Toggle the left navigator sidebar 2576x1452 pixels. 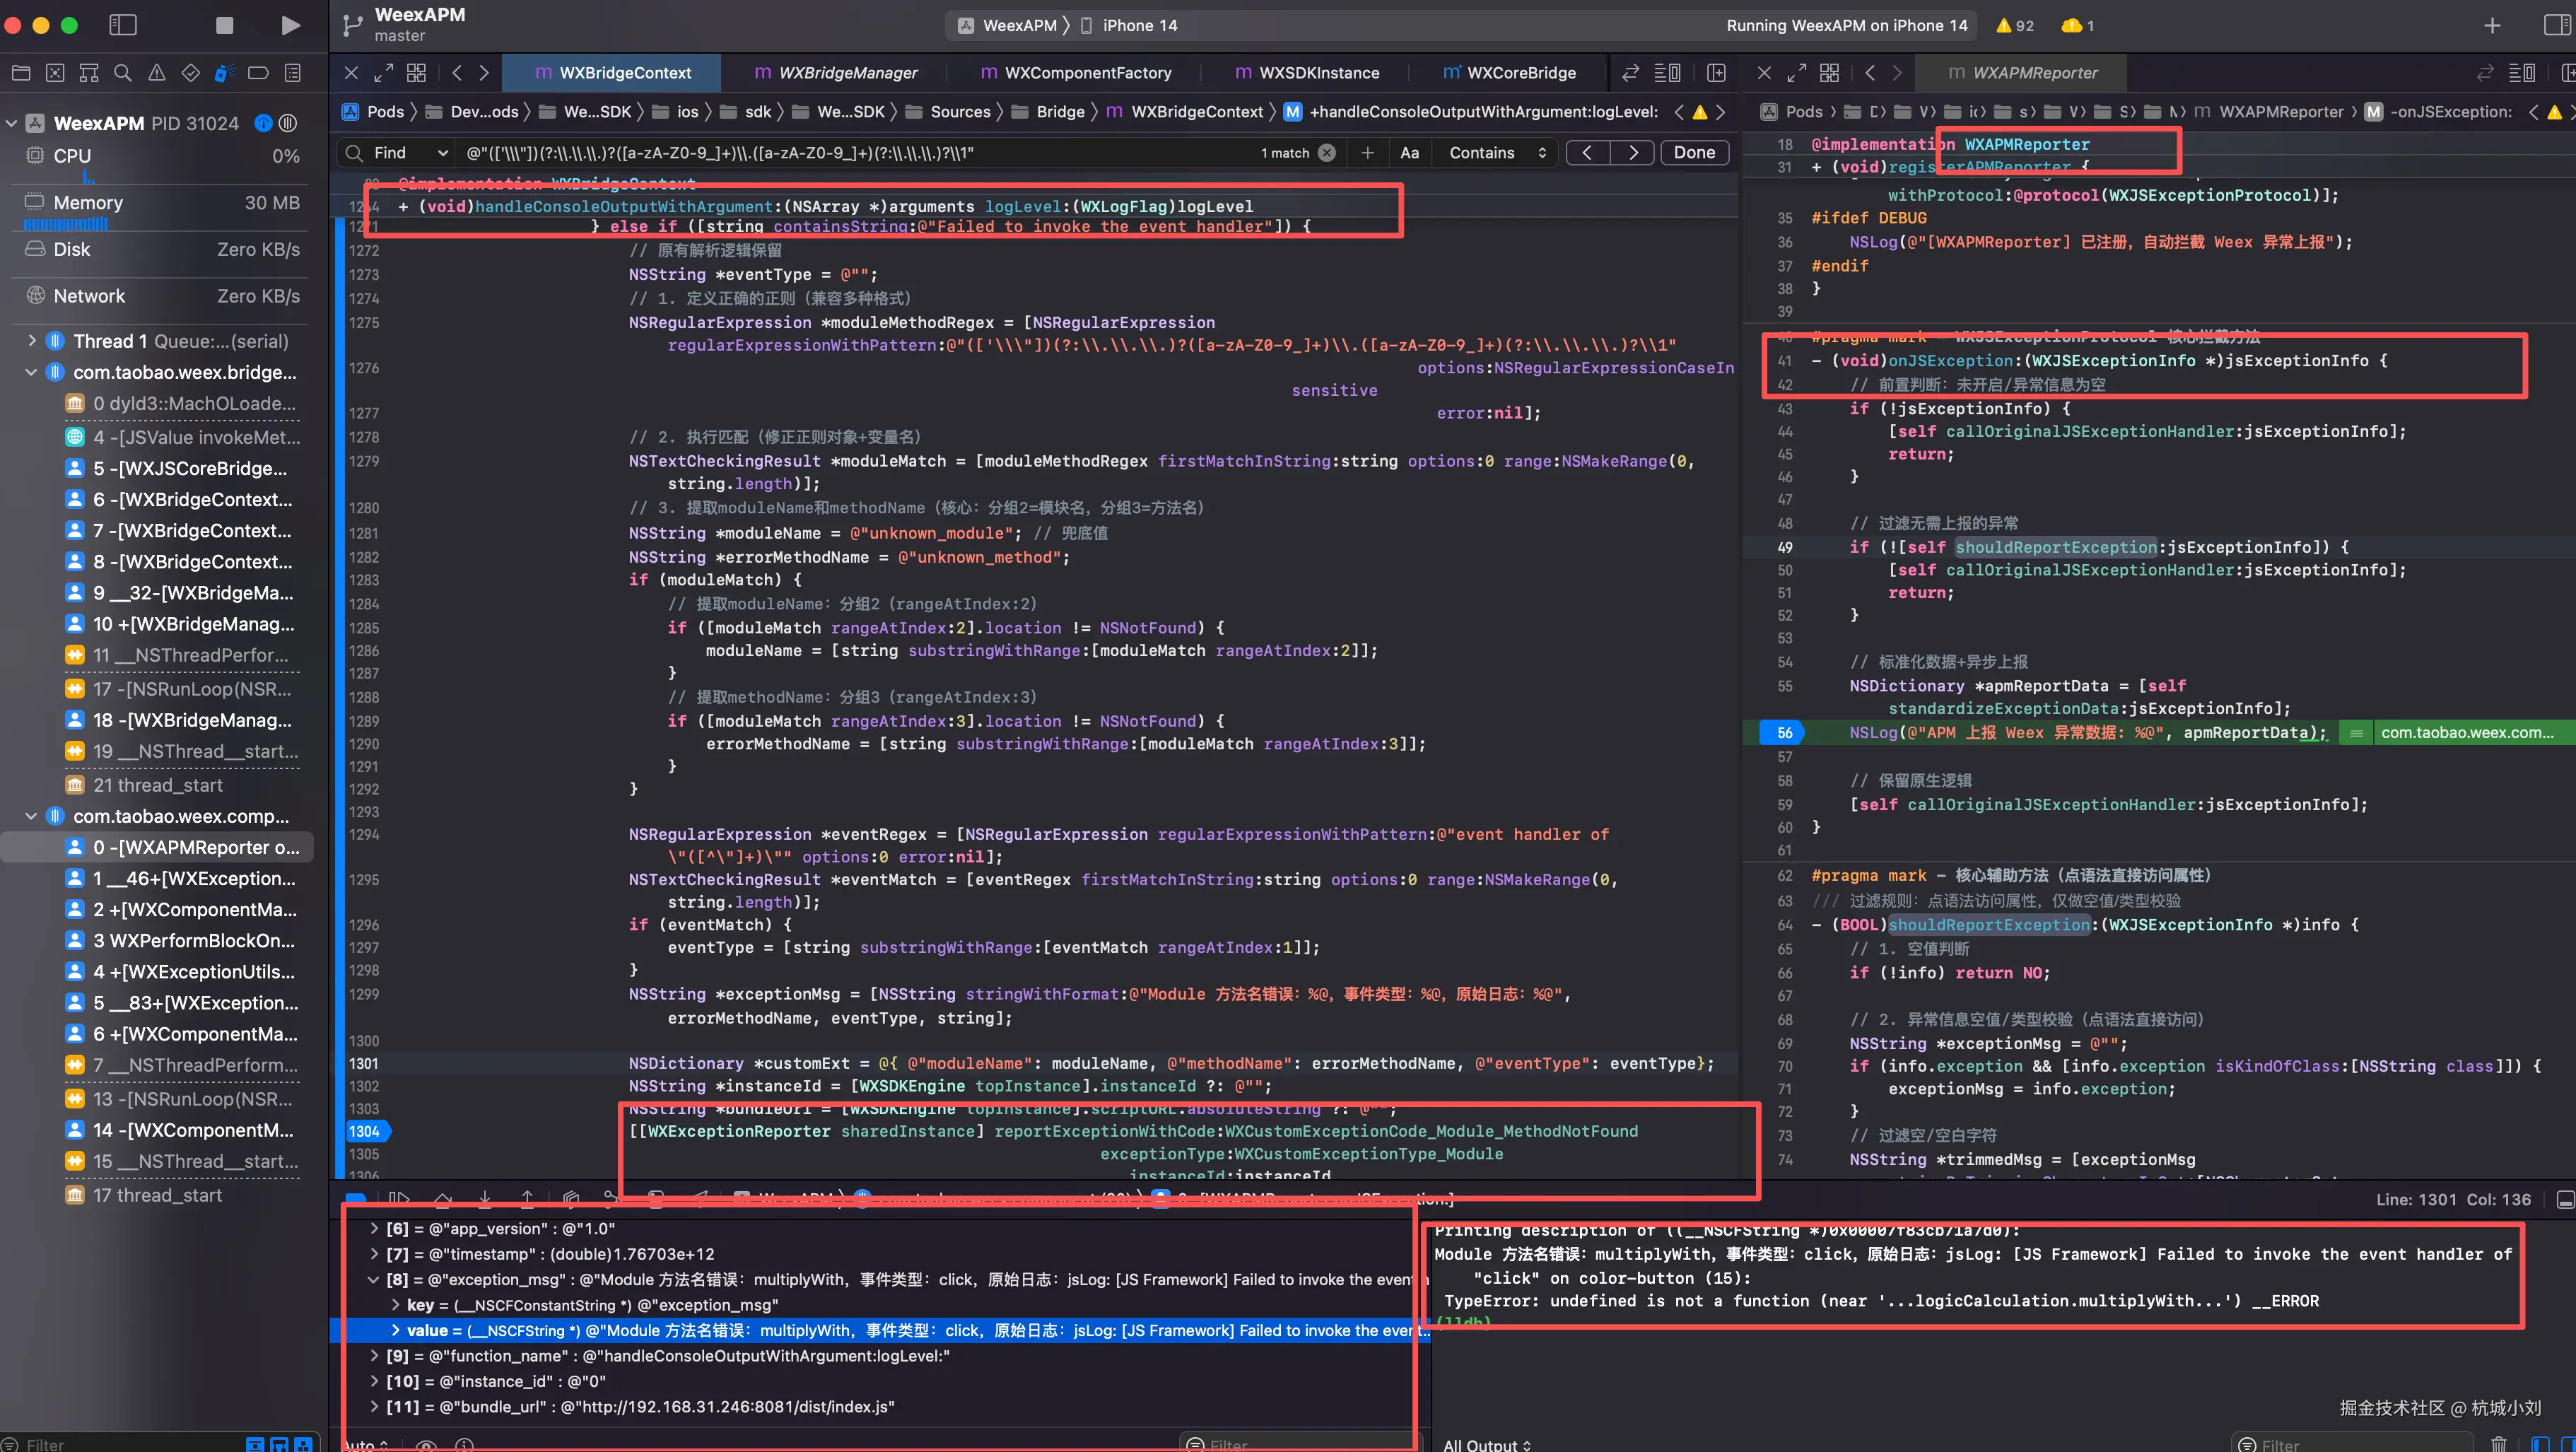tap(123, 25)
